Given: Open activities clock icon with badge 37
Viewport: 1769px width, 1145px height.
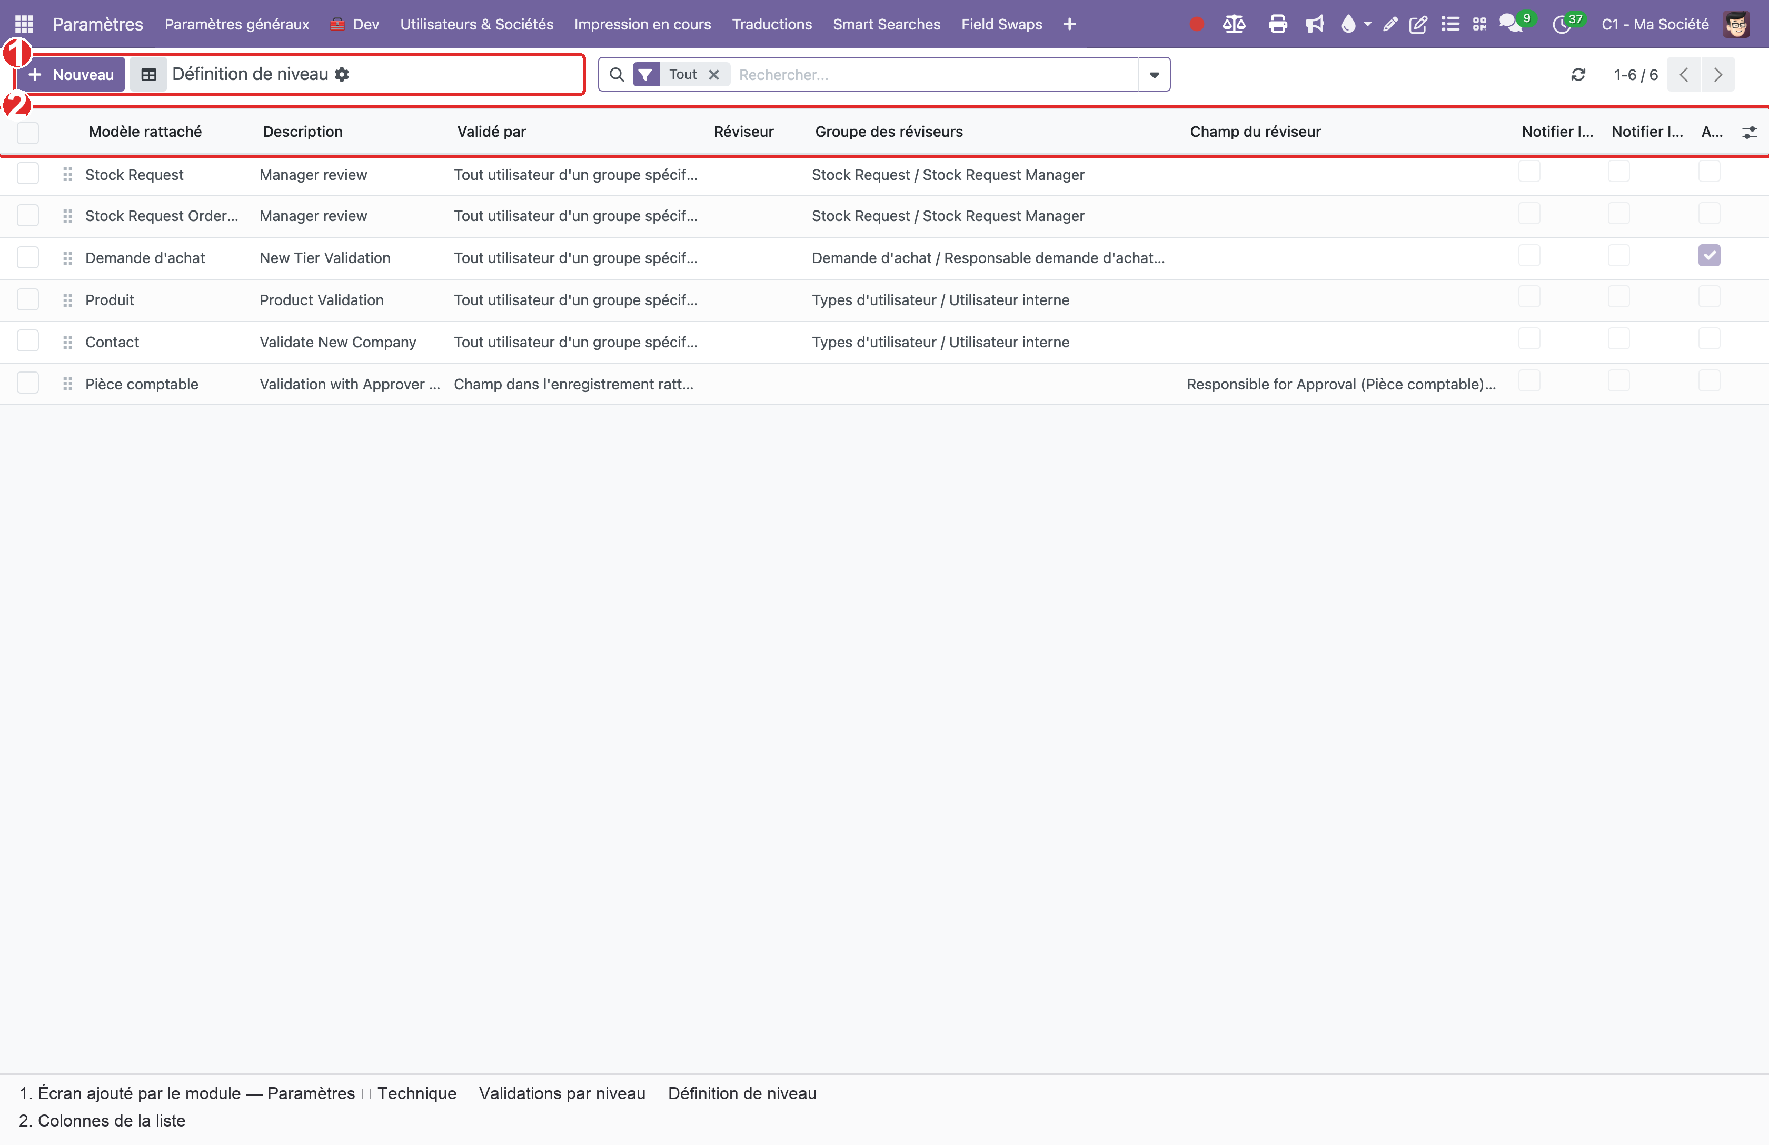Looking at the screenshot, I should 1562,25.
